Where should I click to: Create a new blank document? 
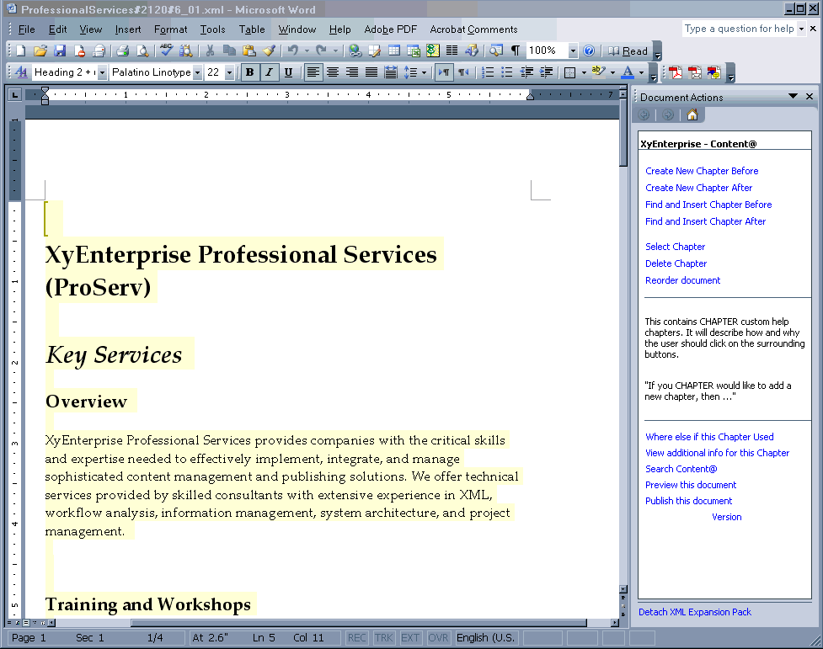tap(21, 51)
